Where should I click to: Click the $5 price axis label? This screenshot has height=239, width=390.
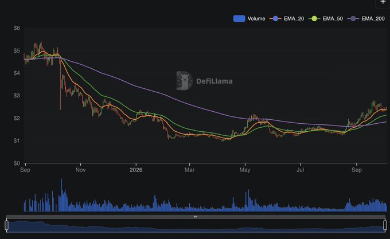point(17,50)
